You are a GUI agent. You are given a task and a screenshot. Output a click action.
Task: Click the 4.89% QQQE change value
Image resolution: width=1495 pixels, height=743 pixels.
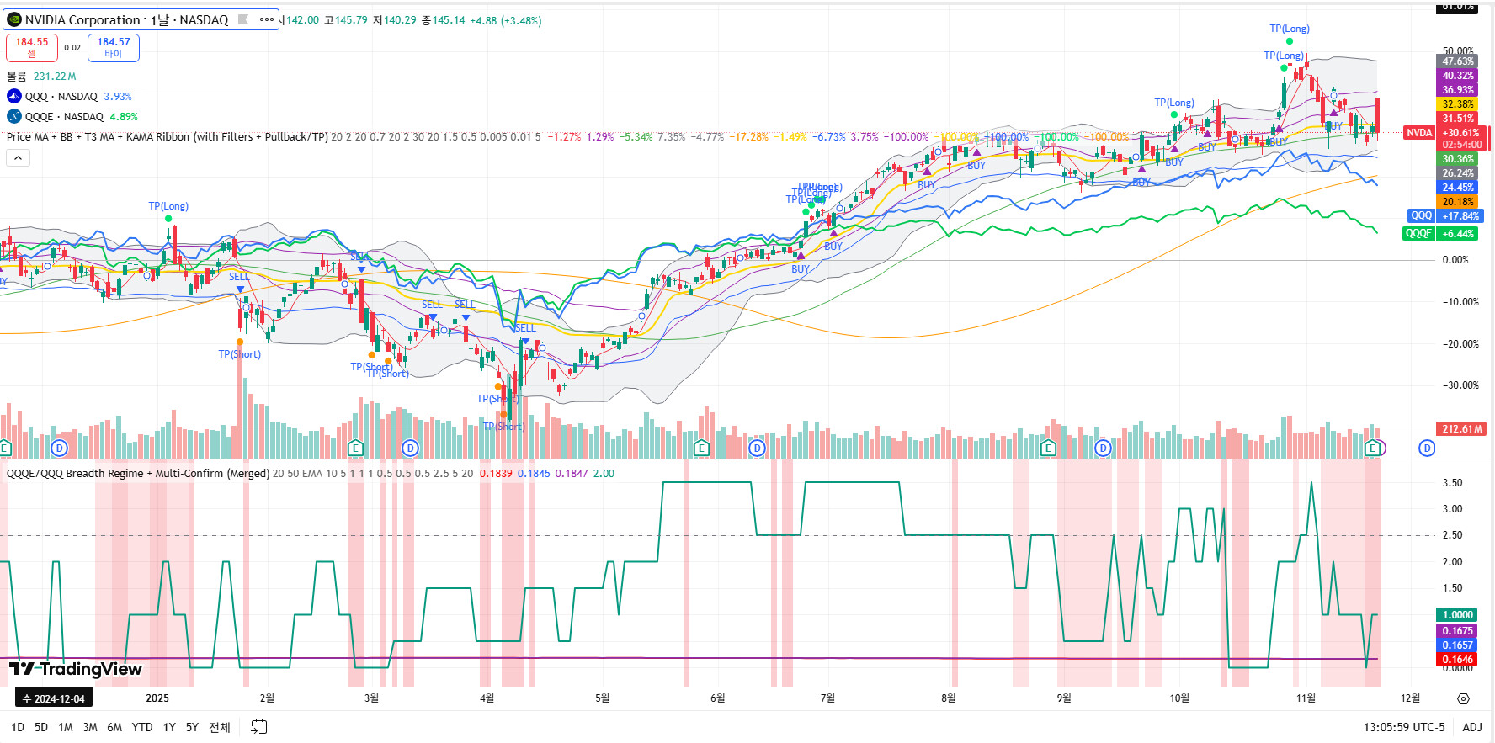(x=124, y=117)
